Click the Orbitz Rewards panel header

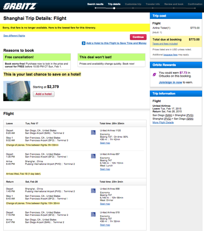[x=176, y=65]
